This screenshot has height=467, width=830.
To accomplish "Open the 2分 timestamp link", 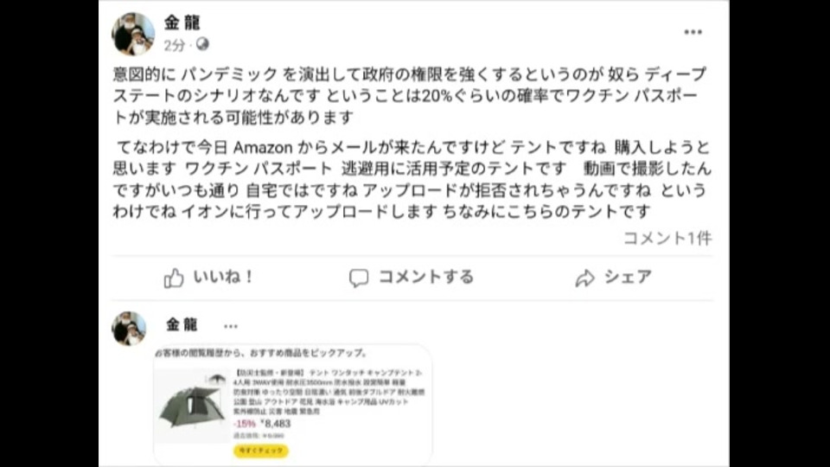I will 174,46.
